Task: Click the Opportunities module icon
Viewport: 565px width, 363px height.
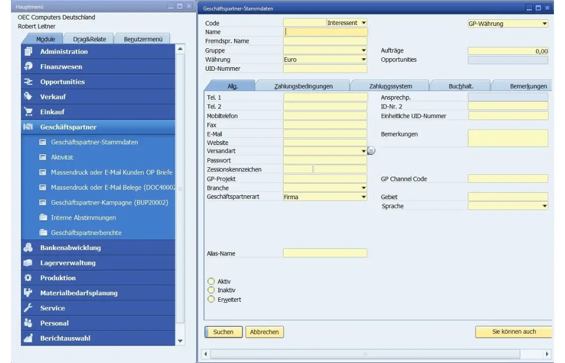Action: click(x=27, y=81)
